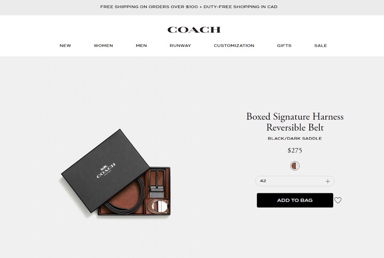The image size is (384, 258).
Task: Open the RUNWAY menu
Action: 180,45
